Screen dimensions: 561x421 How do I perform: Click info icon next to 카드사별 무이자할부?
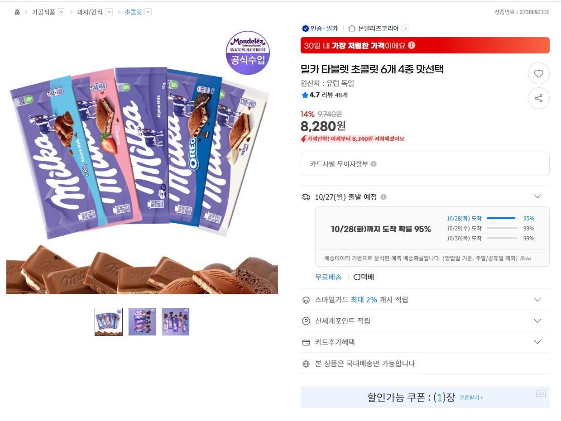[x=374, y=164]
